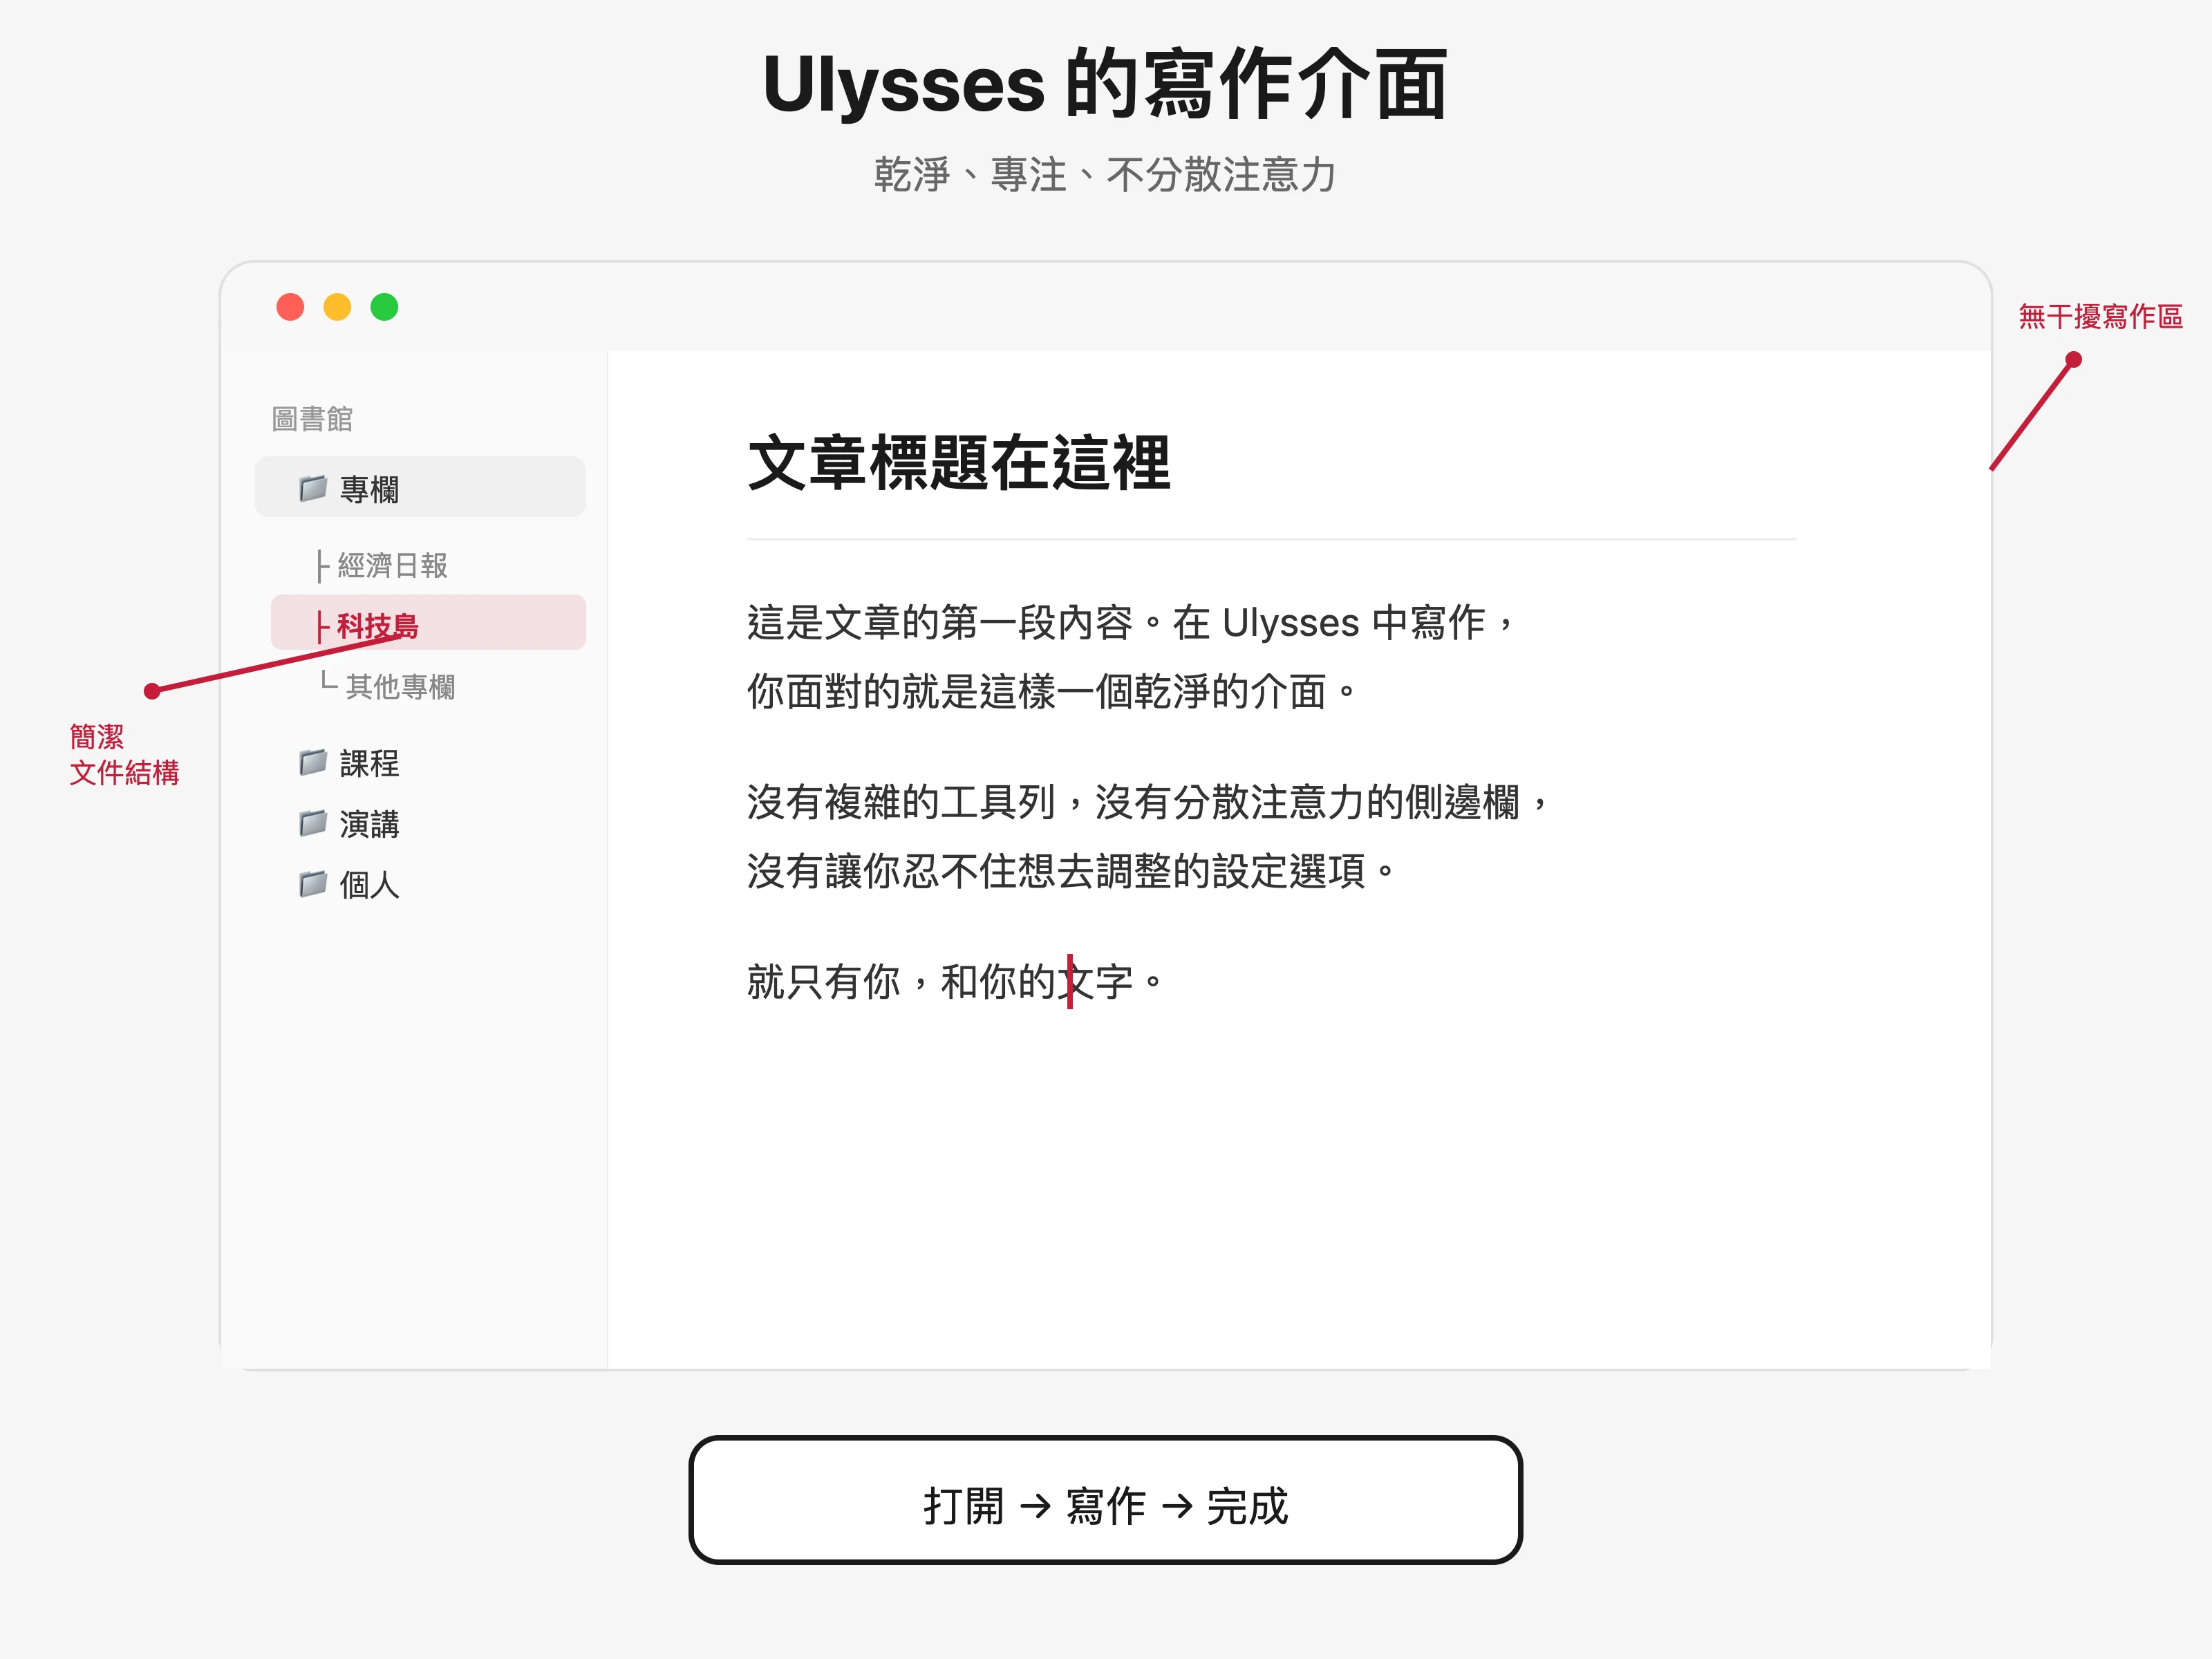Open the 圖書館 section header
This screenshot has height=1659, width=2212.
click(312, 418)
